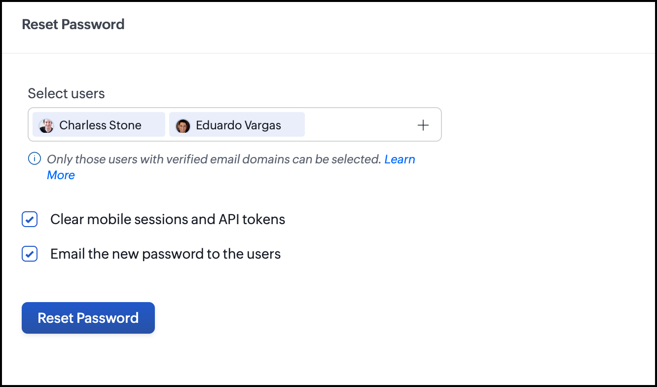Click the word More in the help link
Viewport: 657px width, 387px height.
61,175
